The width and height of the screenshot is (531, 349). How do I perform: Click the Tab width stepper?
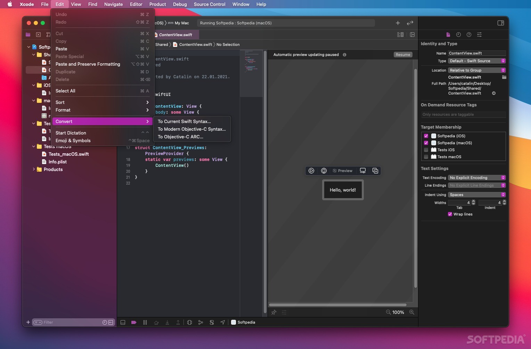pos(473,202)
